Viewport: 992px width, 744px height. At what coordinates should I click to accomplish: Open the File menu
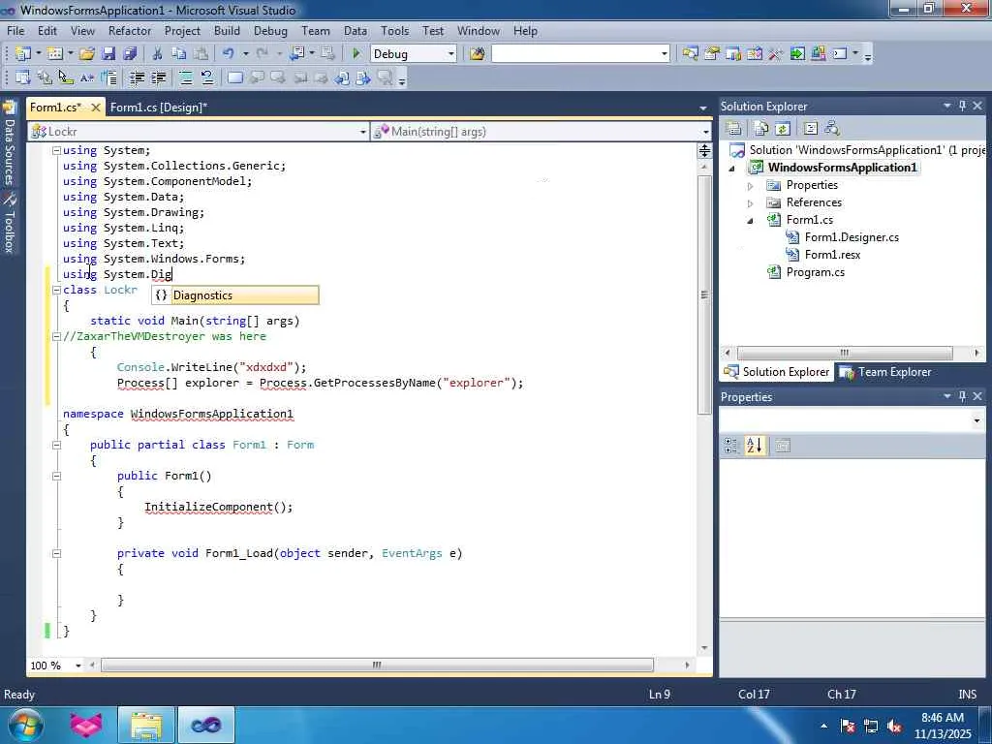(15, 30)
